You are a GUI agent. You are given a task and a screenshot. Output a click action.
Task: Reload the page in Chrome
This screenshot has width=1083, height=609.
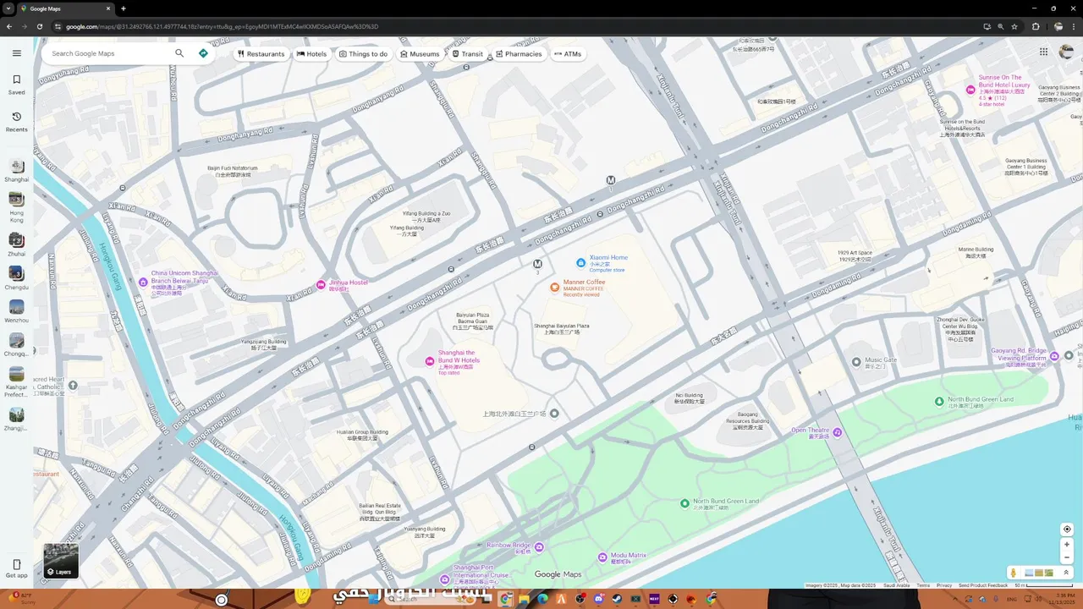[39, 26]
